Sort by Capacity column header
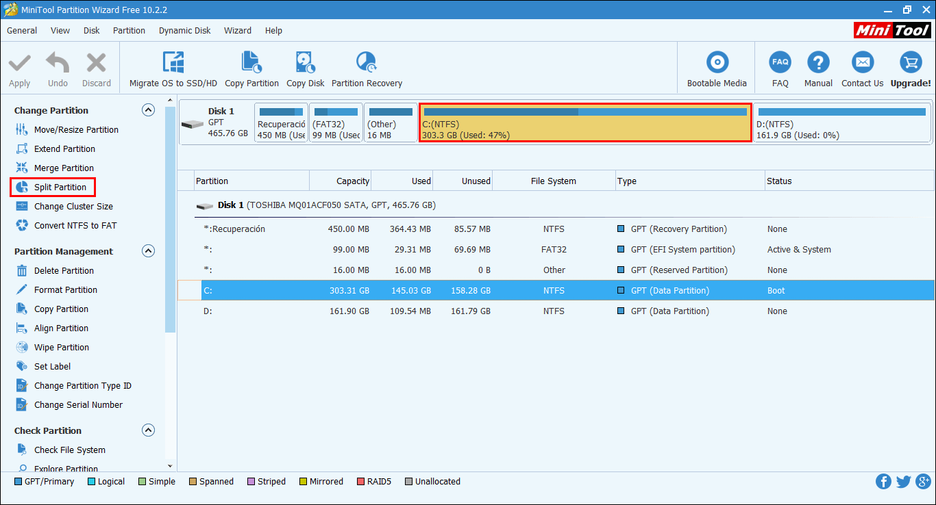936x505 pixels. 340,181
